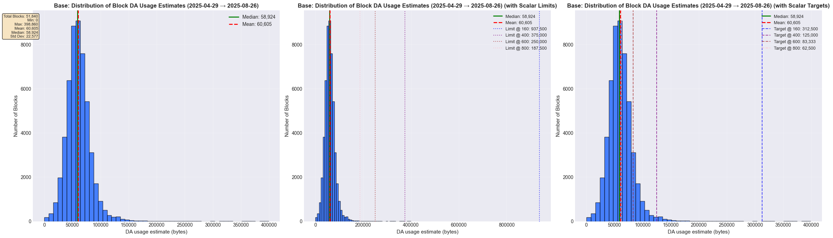The width and height of the screenshot is (833, 238).
Task: Click the left chart's x-axis label
Action: (156, 232)
